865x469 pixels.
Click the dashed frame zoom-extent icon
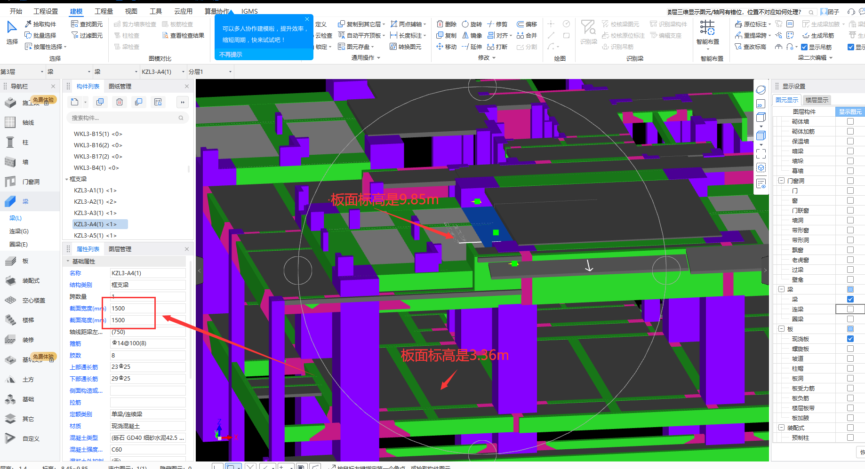coord(761,153)
